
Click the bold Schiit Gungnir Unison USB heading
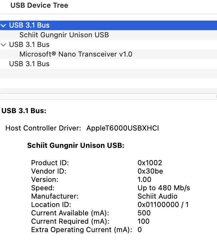pos(76,145)
